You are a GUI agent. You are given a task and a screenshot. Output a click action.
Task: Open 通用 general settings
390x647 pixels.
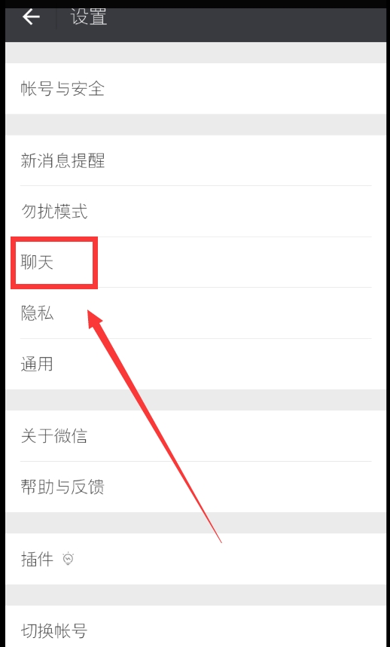pos(196,364)
